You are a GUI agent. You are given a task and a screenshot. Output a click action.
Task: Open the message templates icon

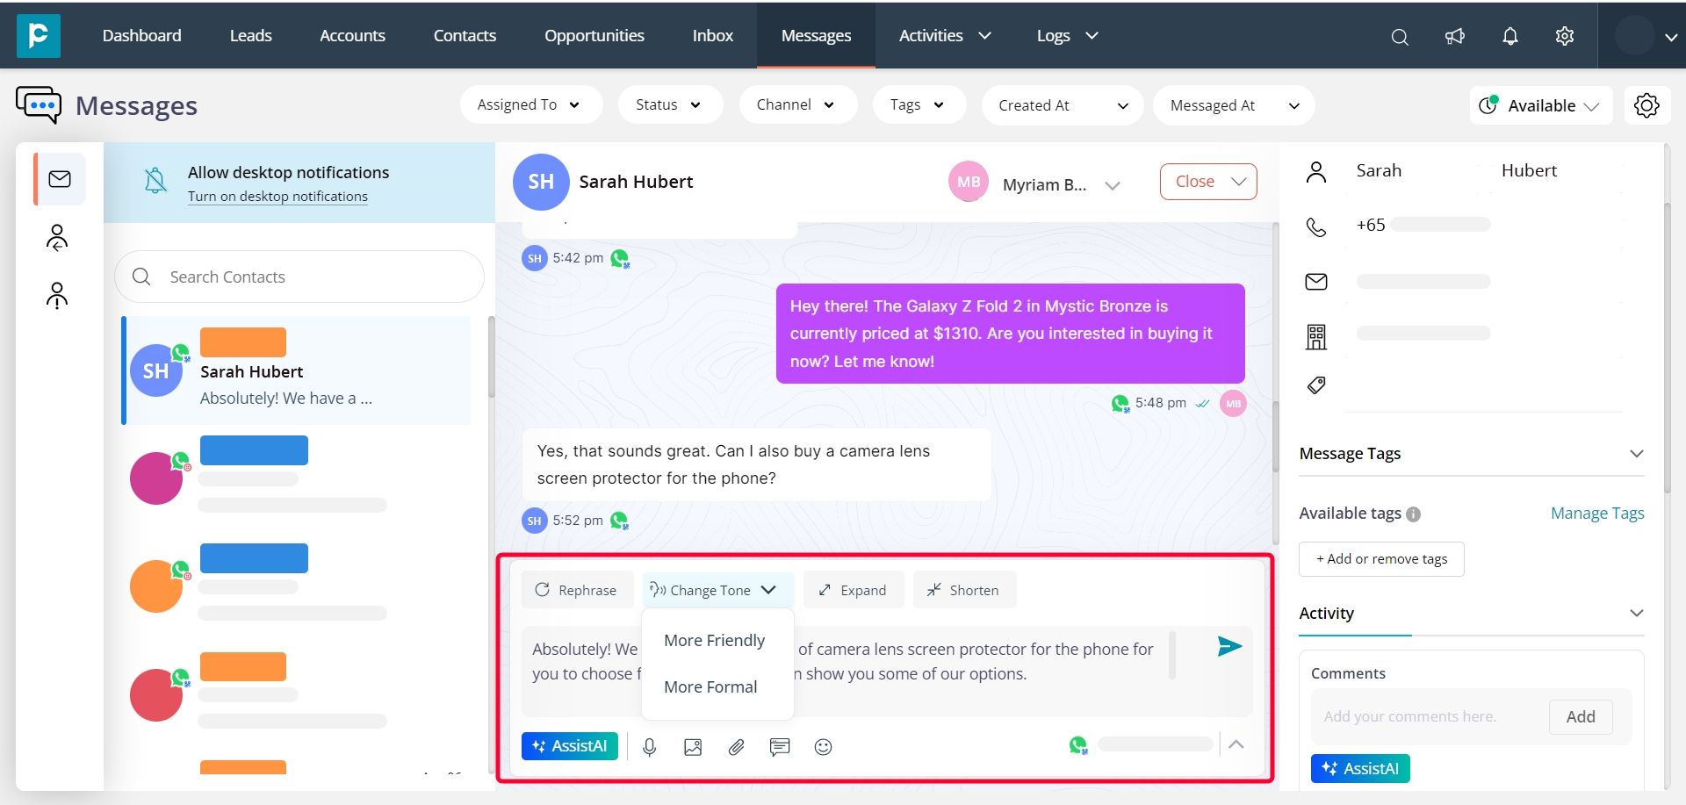pos(780,747)
